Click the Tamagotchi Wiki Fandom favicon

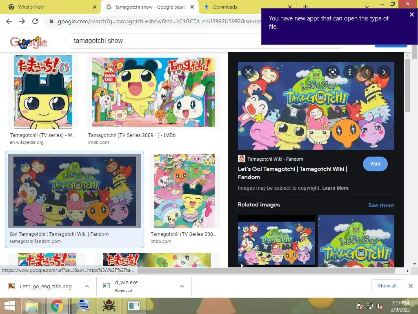[x=242, y=159]
